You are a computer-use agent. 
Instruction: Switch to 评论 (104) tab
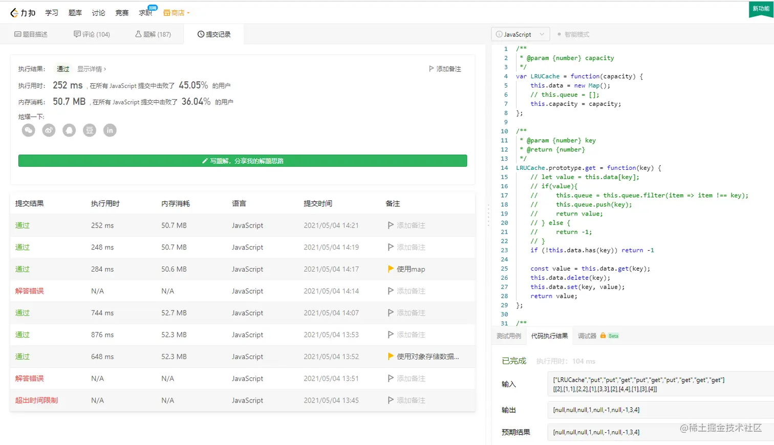92,34
